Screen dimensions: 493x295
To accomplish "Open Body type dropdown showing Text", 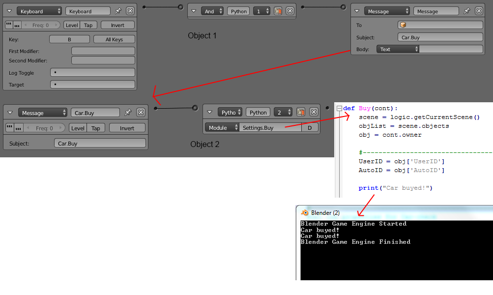I will [398, 49].
